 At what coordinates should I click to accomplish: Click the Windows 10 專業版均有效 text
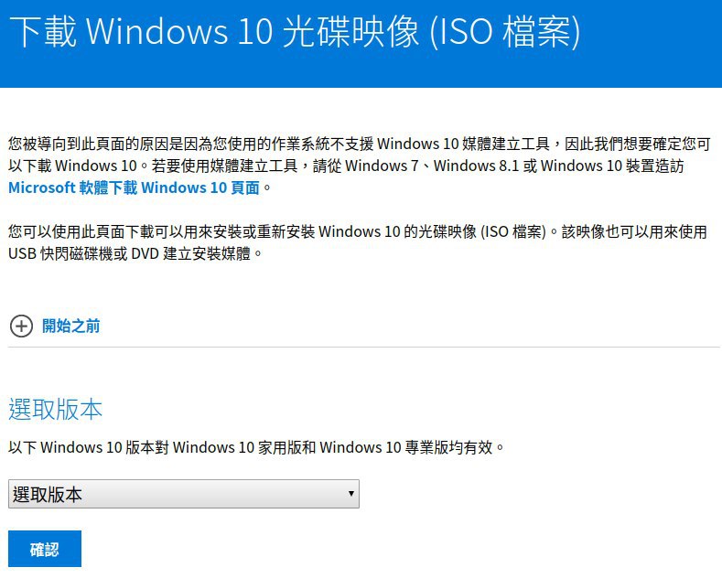(x=406, y=447)
